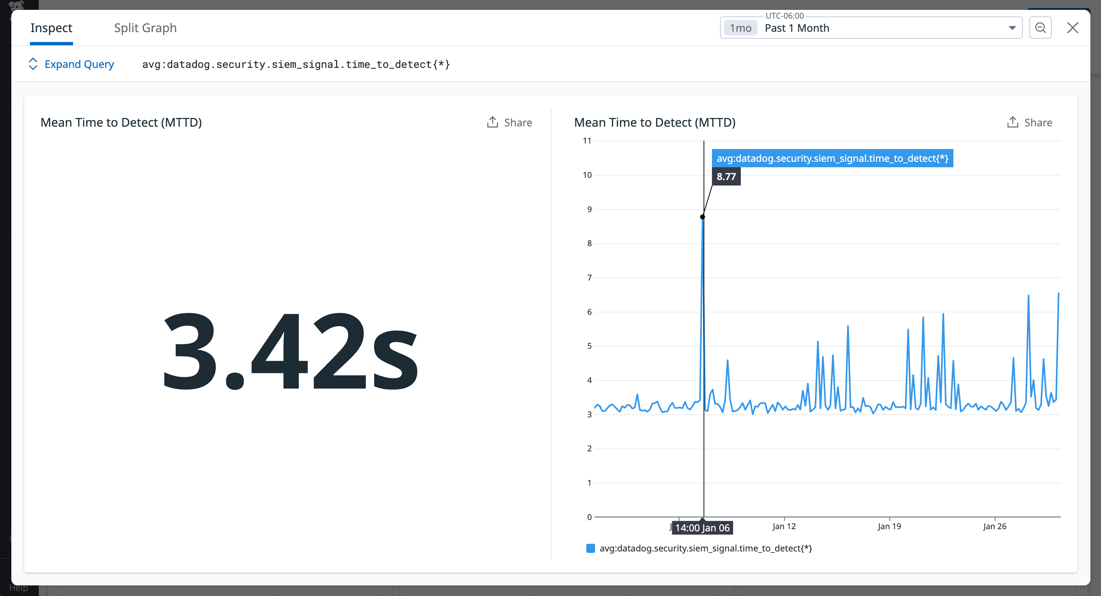
Task: Open the time range dropdown arrow
Action: tap(1012, 27)
